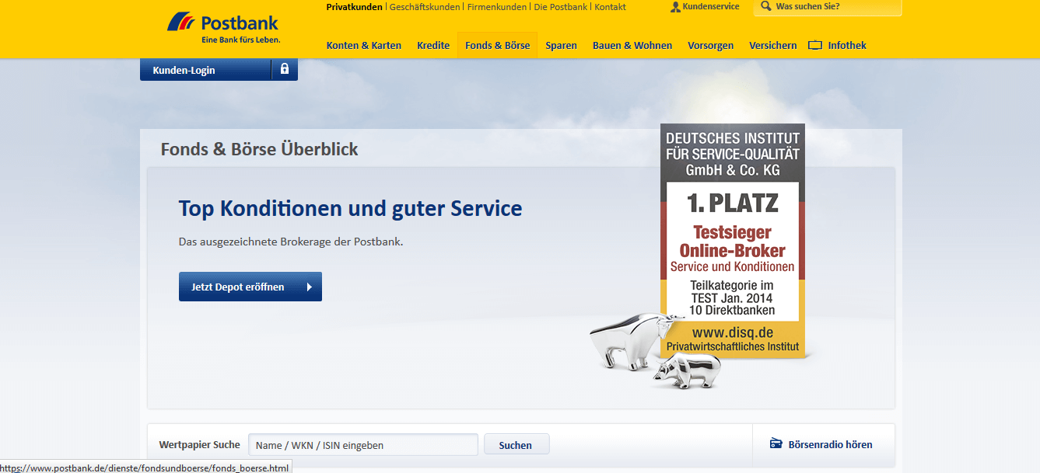Click the 'Wertpapier Suche' label

[x=200, y=445]
